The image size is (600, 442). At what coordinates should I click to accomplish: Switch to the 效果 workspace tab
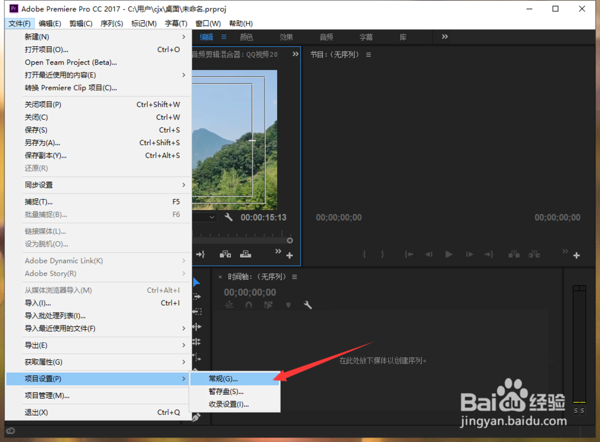286,37
